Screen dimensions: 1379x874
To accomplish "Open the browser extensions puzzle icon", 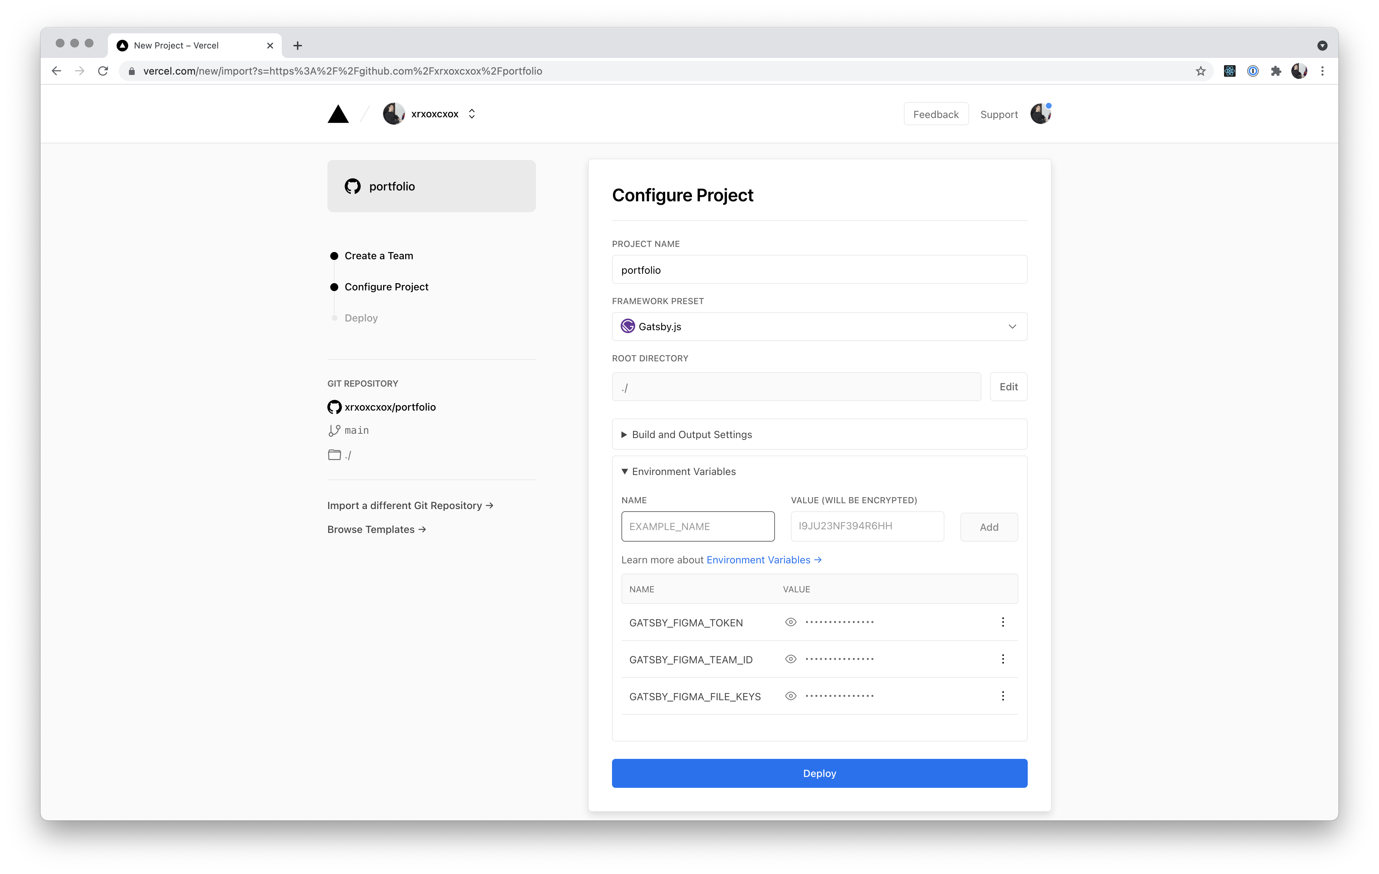I will click(1275, 71).
